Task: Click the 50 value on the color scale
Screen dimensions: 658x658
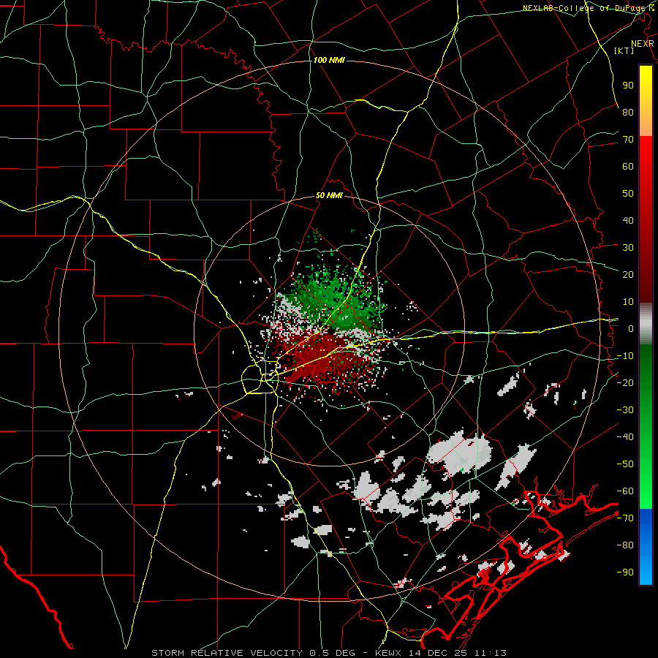Action: tap(628, 194)
